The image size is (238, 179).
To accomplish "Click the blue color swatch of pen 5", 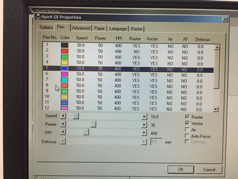I will click(65, 68).
